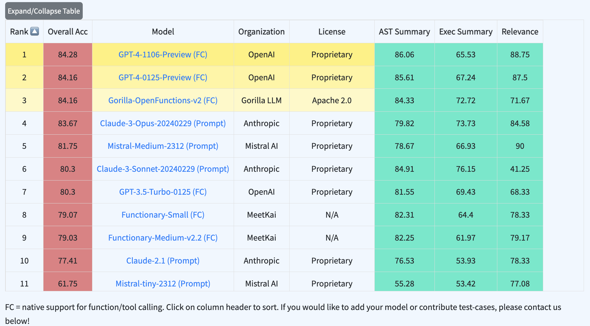The image size is (590, 326).
Task: Click Relevance value 79.17
Action: [x=520, y=238]
